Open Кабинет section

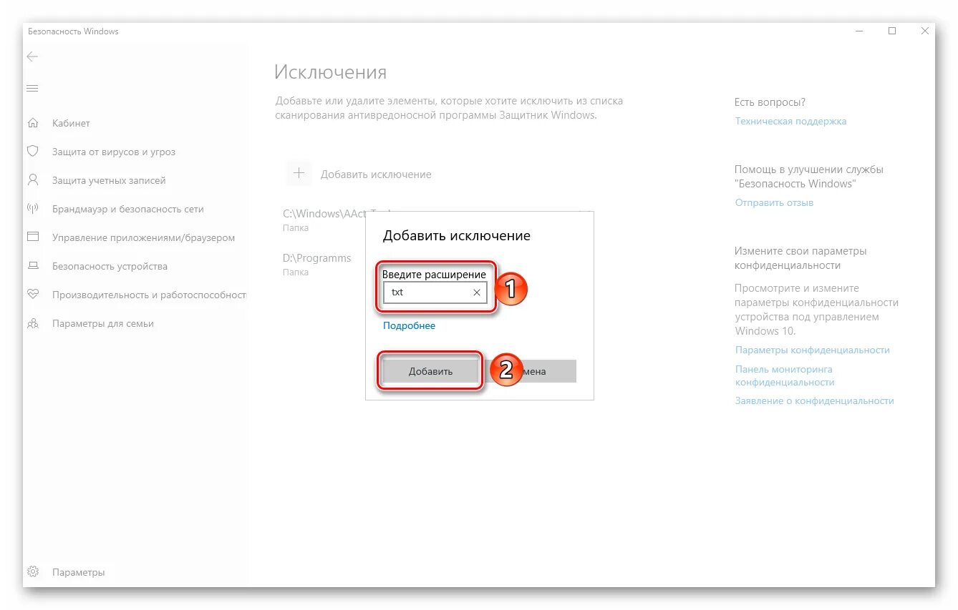coord(71,123)
